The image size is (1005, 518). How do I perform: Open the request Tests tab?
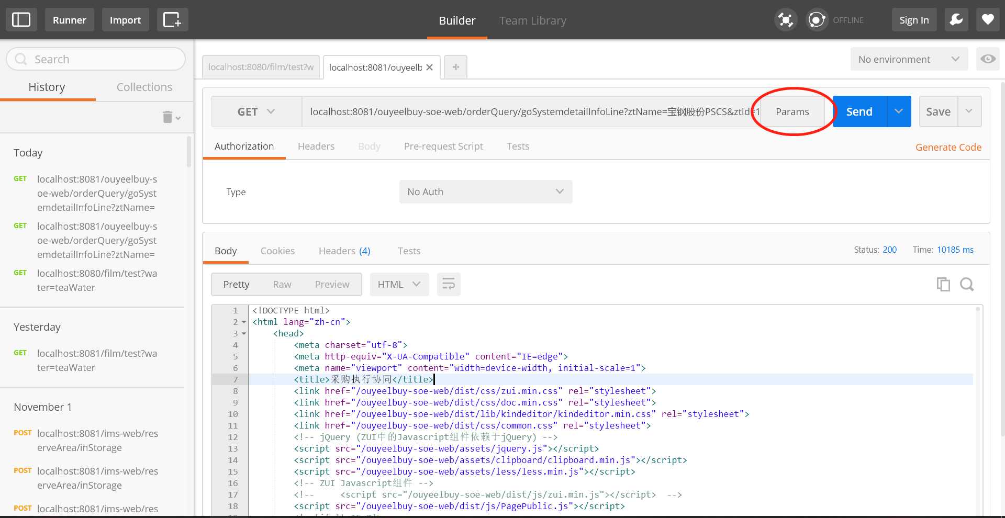(518, 147)
